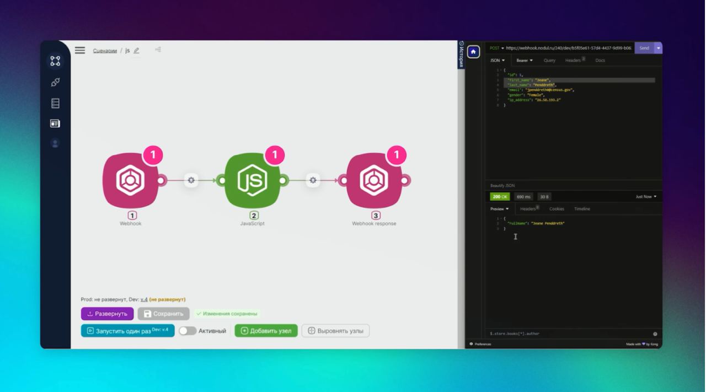Open the news layout icon in the sidebar

coord(55,123)
